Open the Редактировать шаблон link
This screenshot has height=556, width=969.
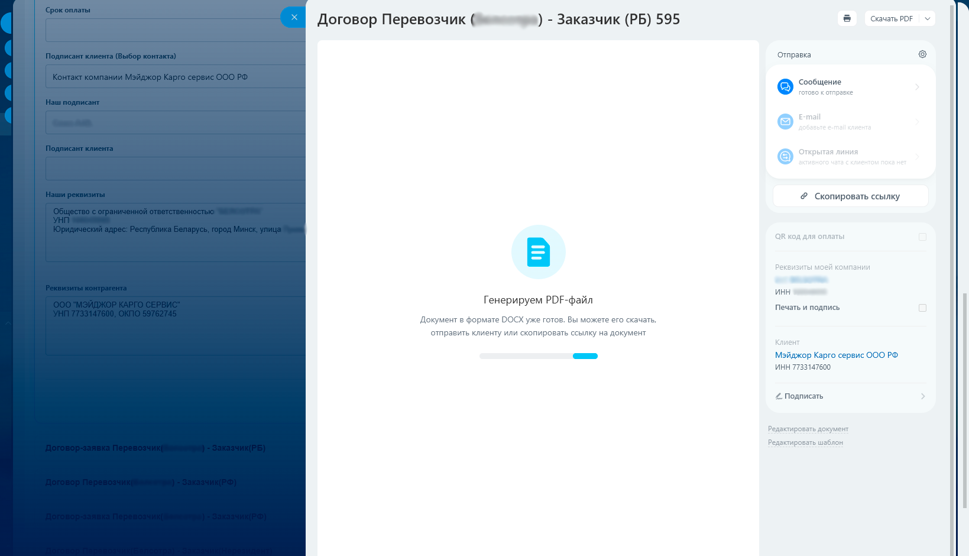tap(805, 442)
